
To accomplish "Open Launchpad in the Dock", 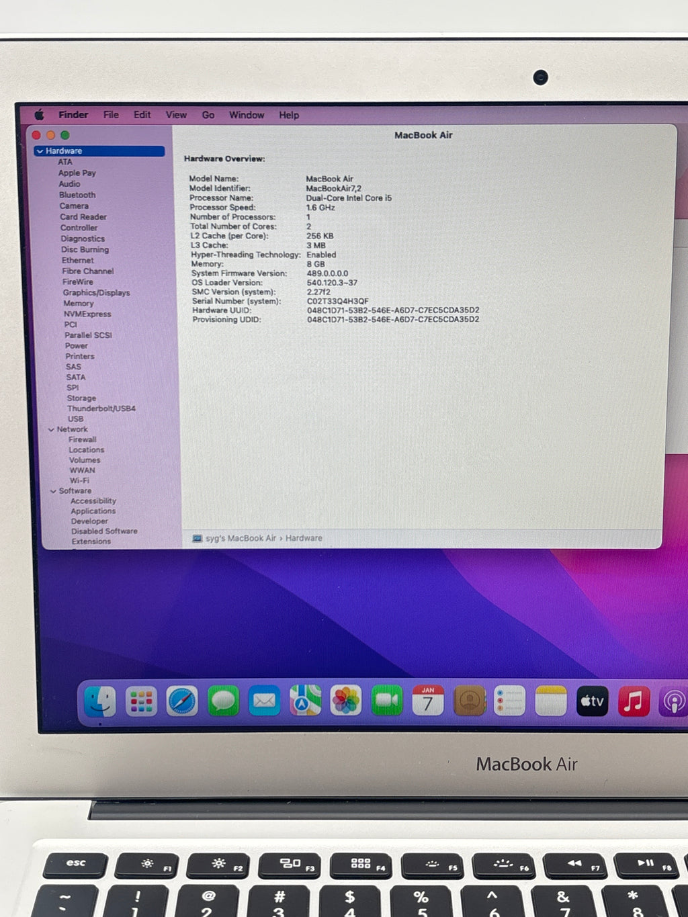I will click(141, 701).
